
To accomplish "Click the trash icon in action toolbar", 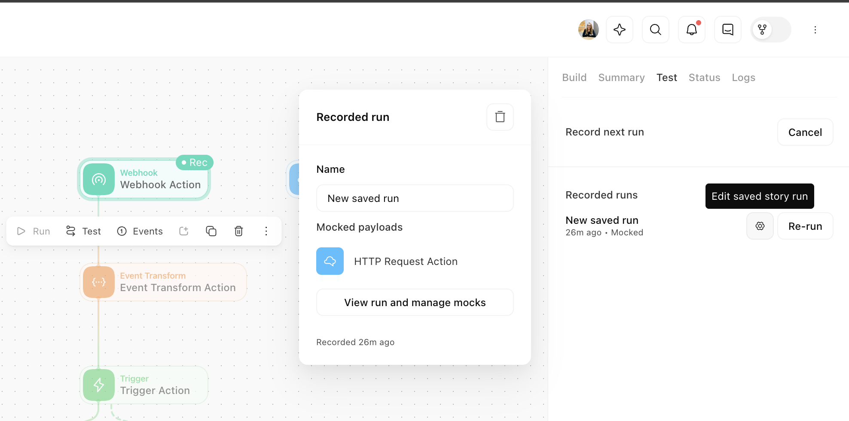I will tap(238, 231).
